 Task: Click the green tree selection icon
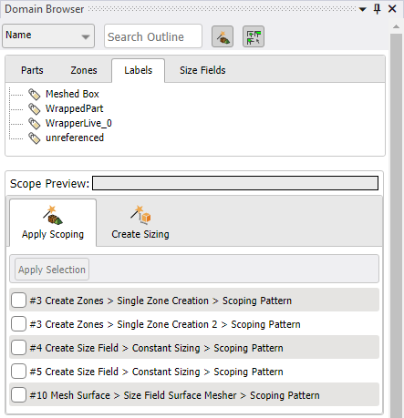point(254,36)
